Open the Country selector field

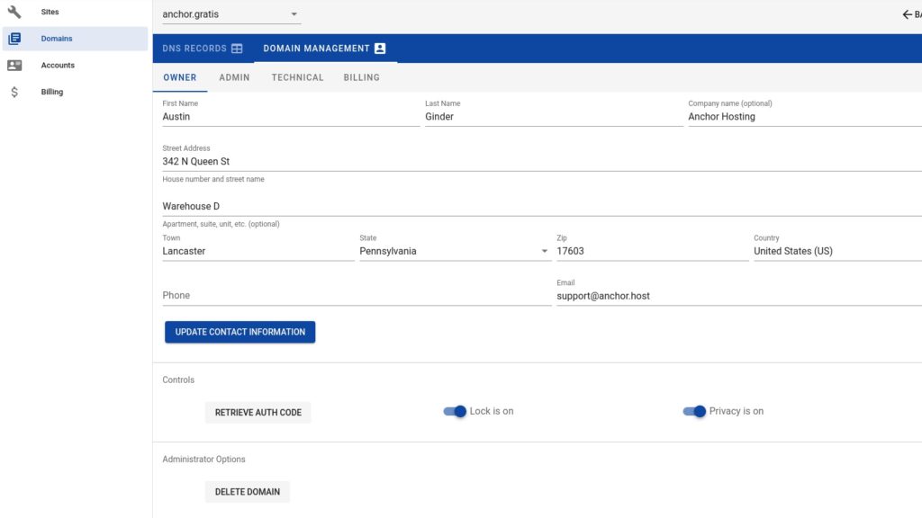pos(836,251)
